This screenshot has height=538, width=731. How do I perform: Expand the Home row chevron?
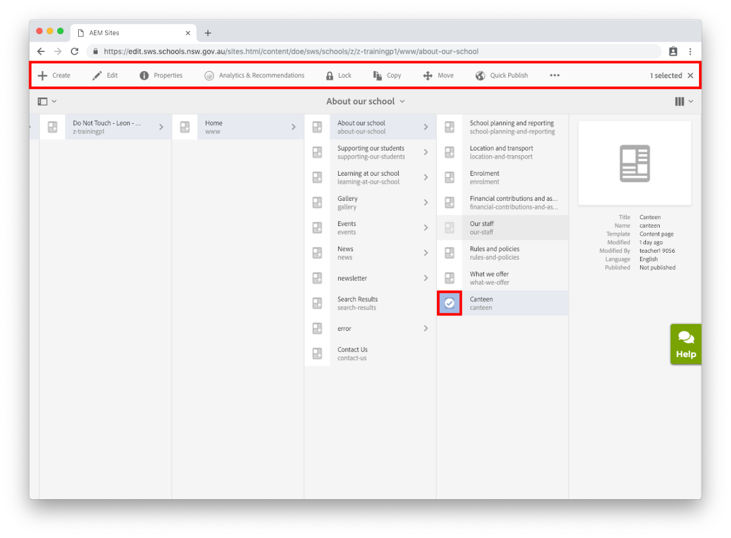click(294, 127)
